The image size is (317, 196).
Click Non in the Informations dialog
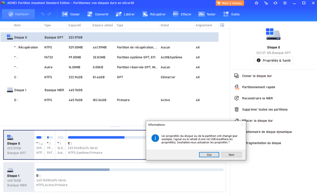coord(231,155)
